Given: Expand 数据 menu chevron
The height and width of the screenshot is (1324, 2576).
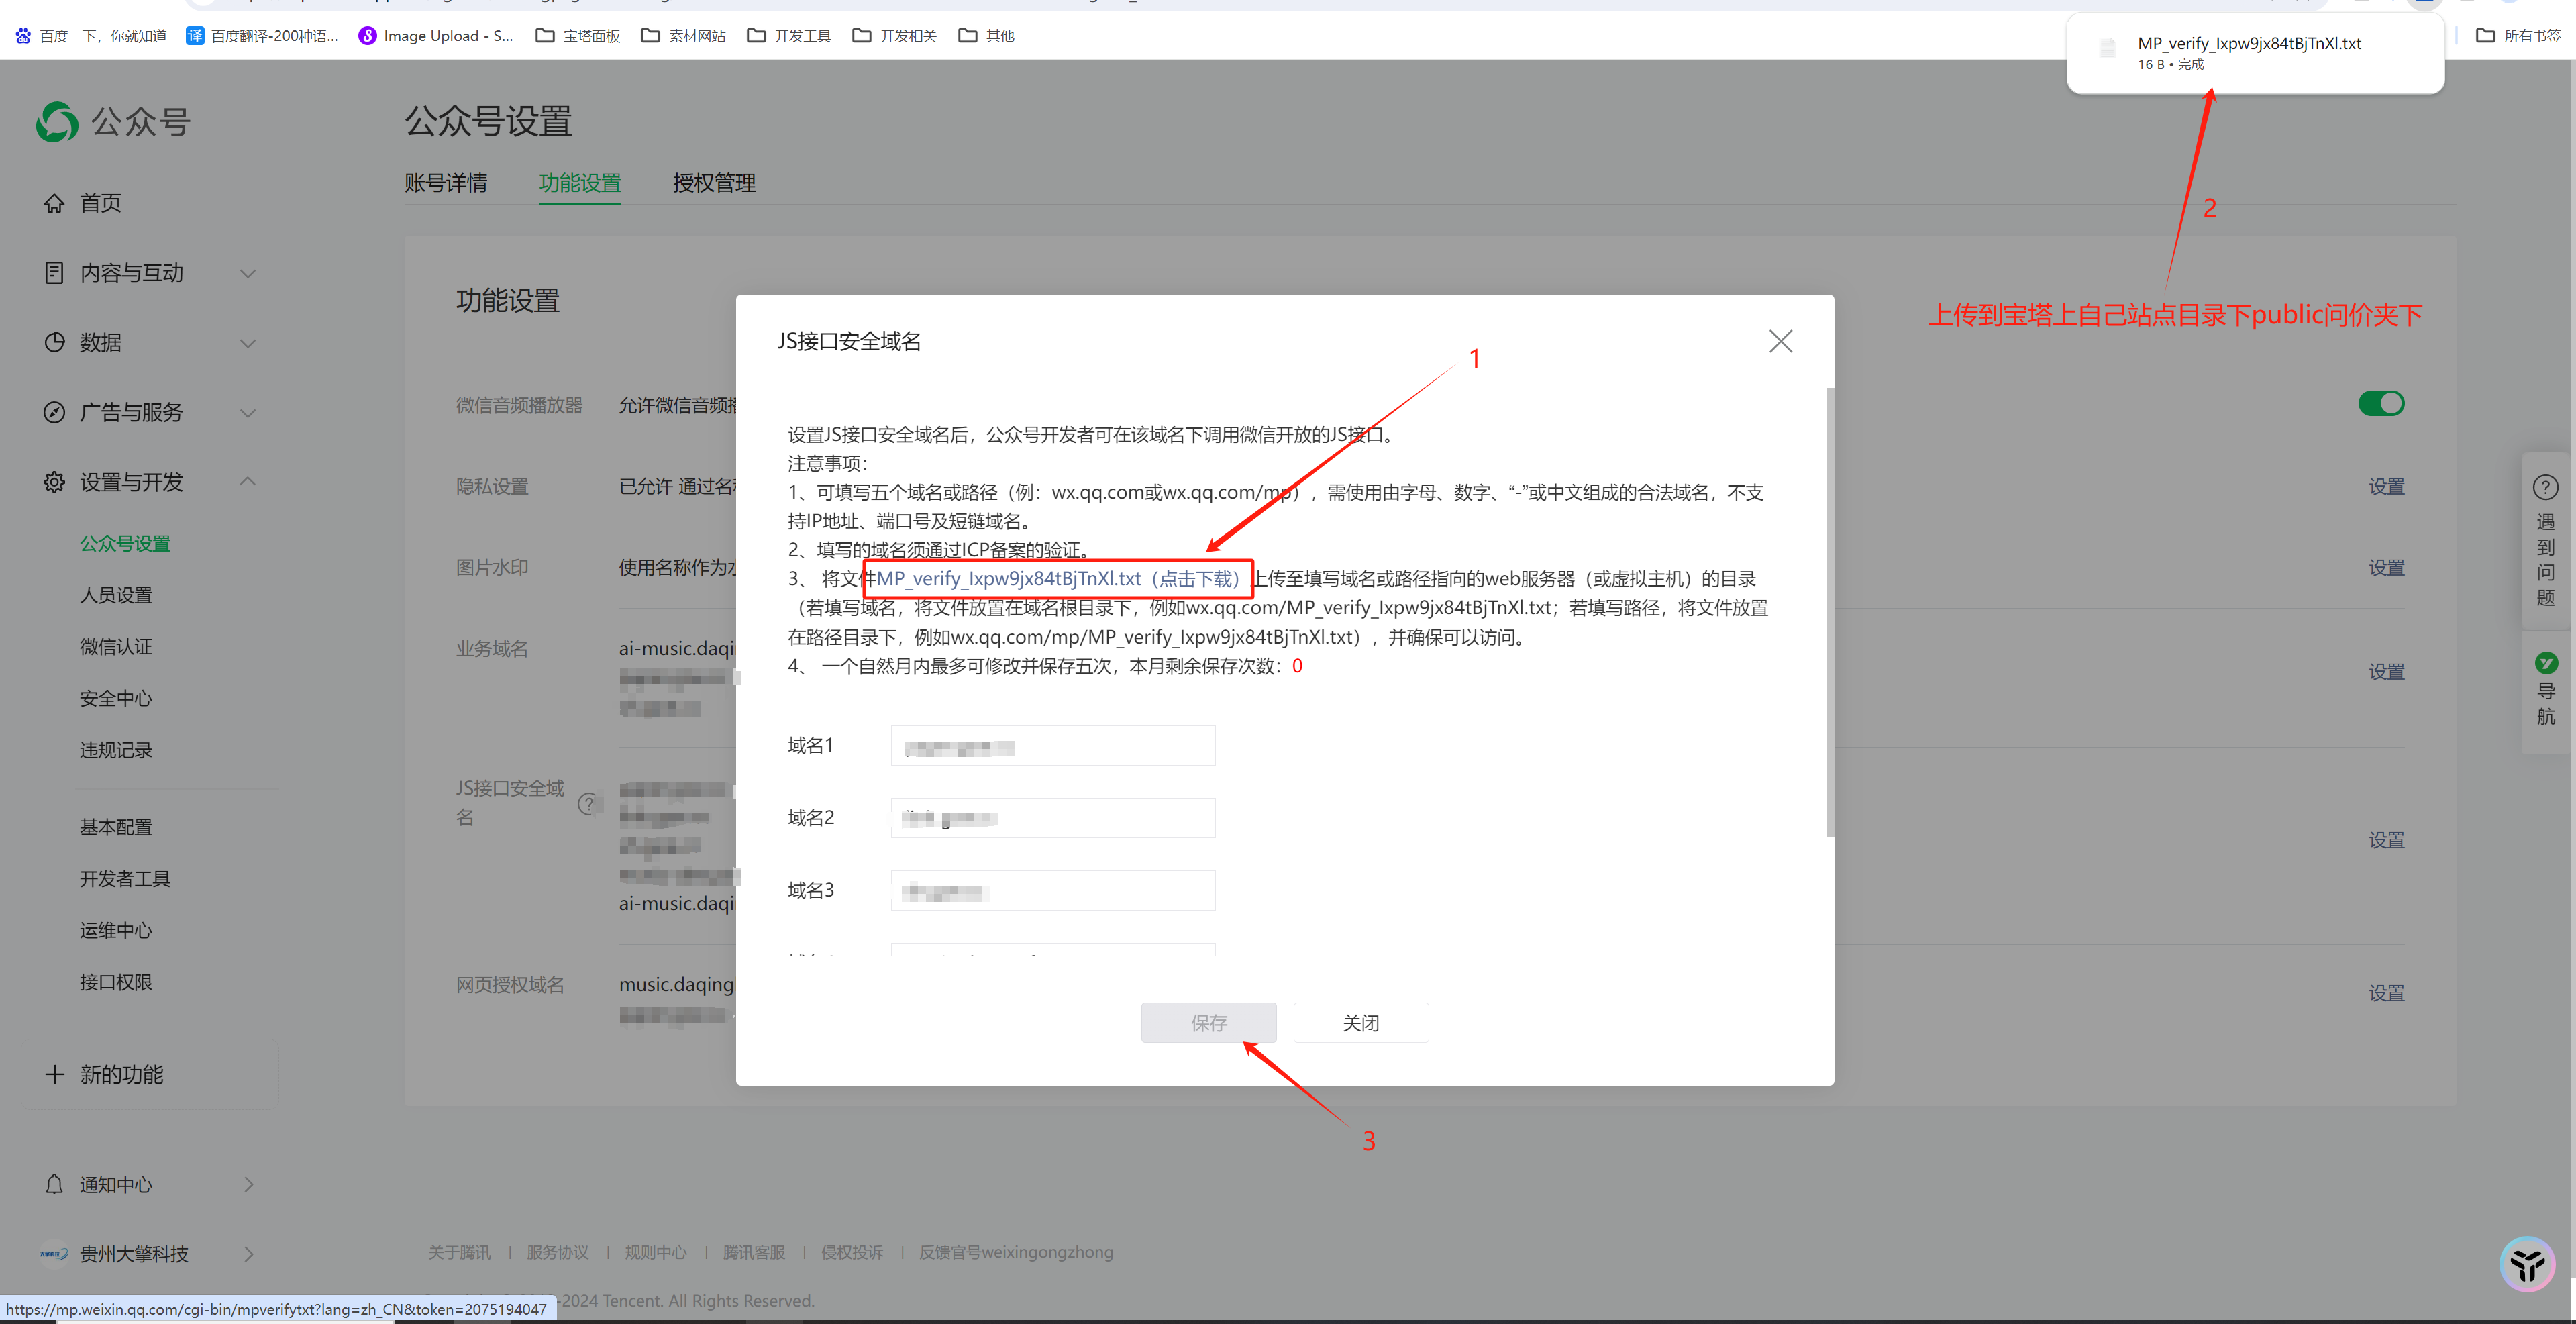Looking at the screenshot, I should click(x=248, y=343).
